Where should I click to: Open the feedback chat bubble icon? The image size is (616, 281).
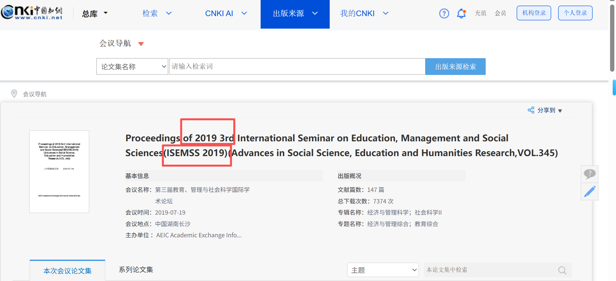point(589,174)
